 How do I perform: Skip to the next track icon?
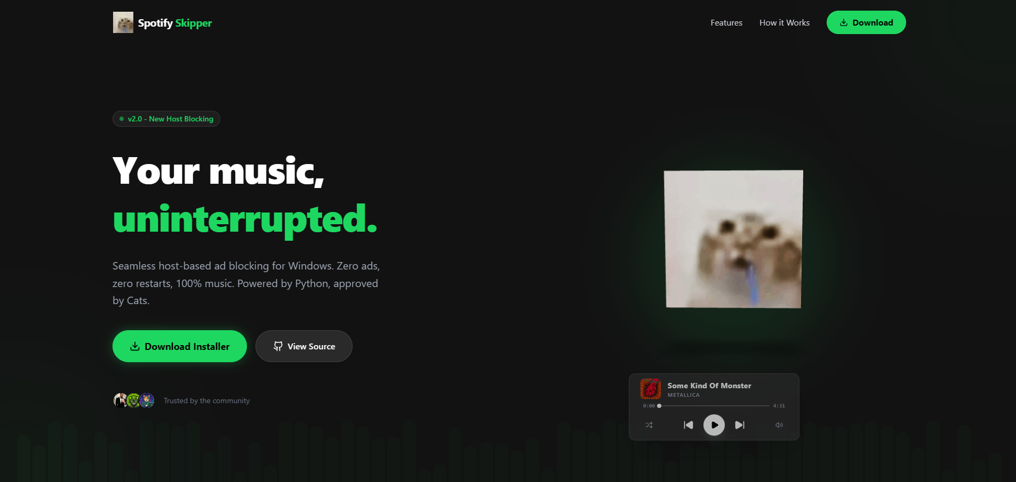[739, 424]
